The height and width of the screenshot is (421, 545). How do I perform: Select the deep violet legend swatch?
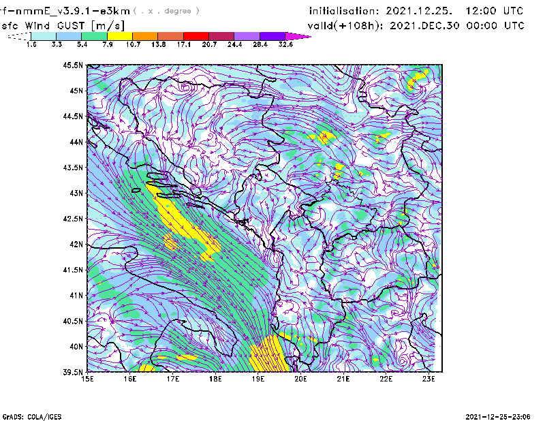(x=272, y=36)
